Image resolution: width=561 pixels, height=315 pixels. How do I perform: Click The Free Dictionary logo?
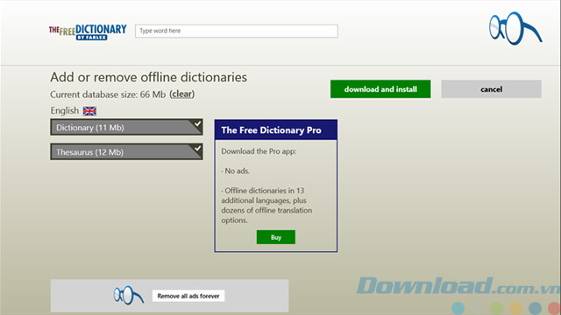(x=88, y=31)
